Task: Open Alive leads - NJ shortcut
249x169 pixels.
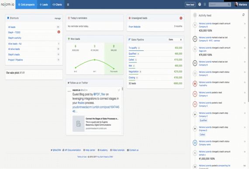Action: pos(15,44)
